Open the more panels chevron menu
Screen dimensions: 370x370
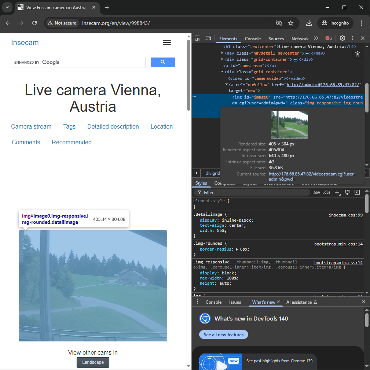coord(316,38)
